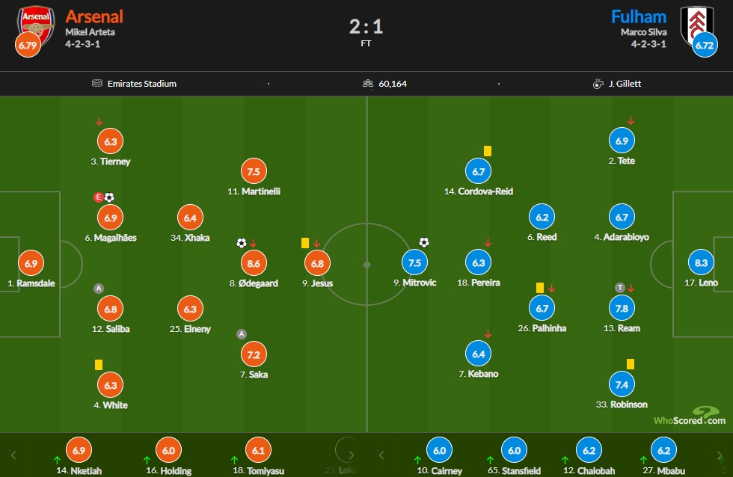The height and width of the screenshot is (477, 733).
Task: Select Ødegaard's 8.6 rating circle
Action: [x=254, y=263]
